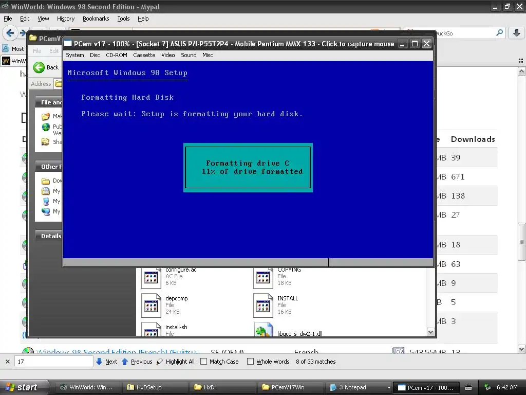
Task: Click the Windows 98 Second Edition French link
Action: [117, 351]
